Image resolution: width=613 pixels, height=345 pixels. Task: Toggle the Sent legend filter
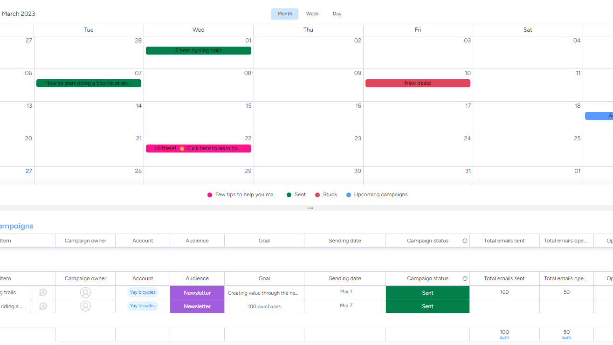(289, 194)
